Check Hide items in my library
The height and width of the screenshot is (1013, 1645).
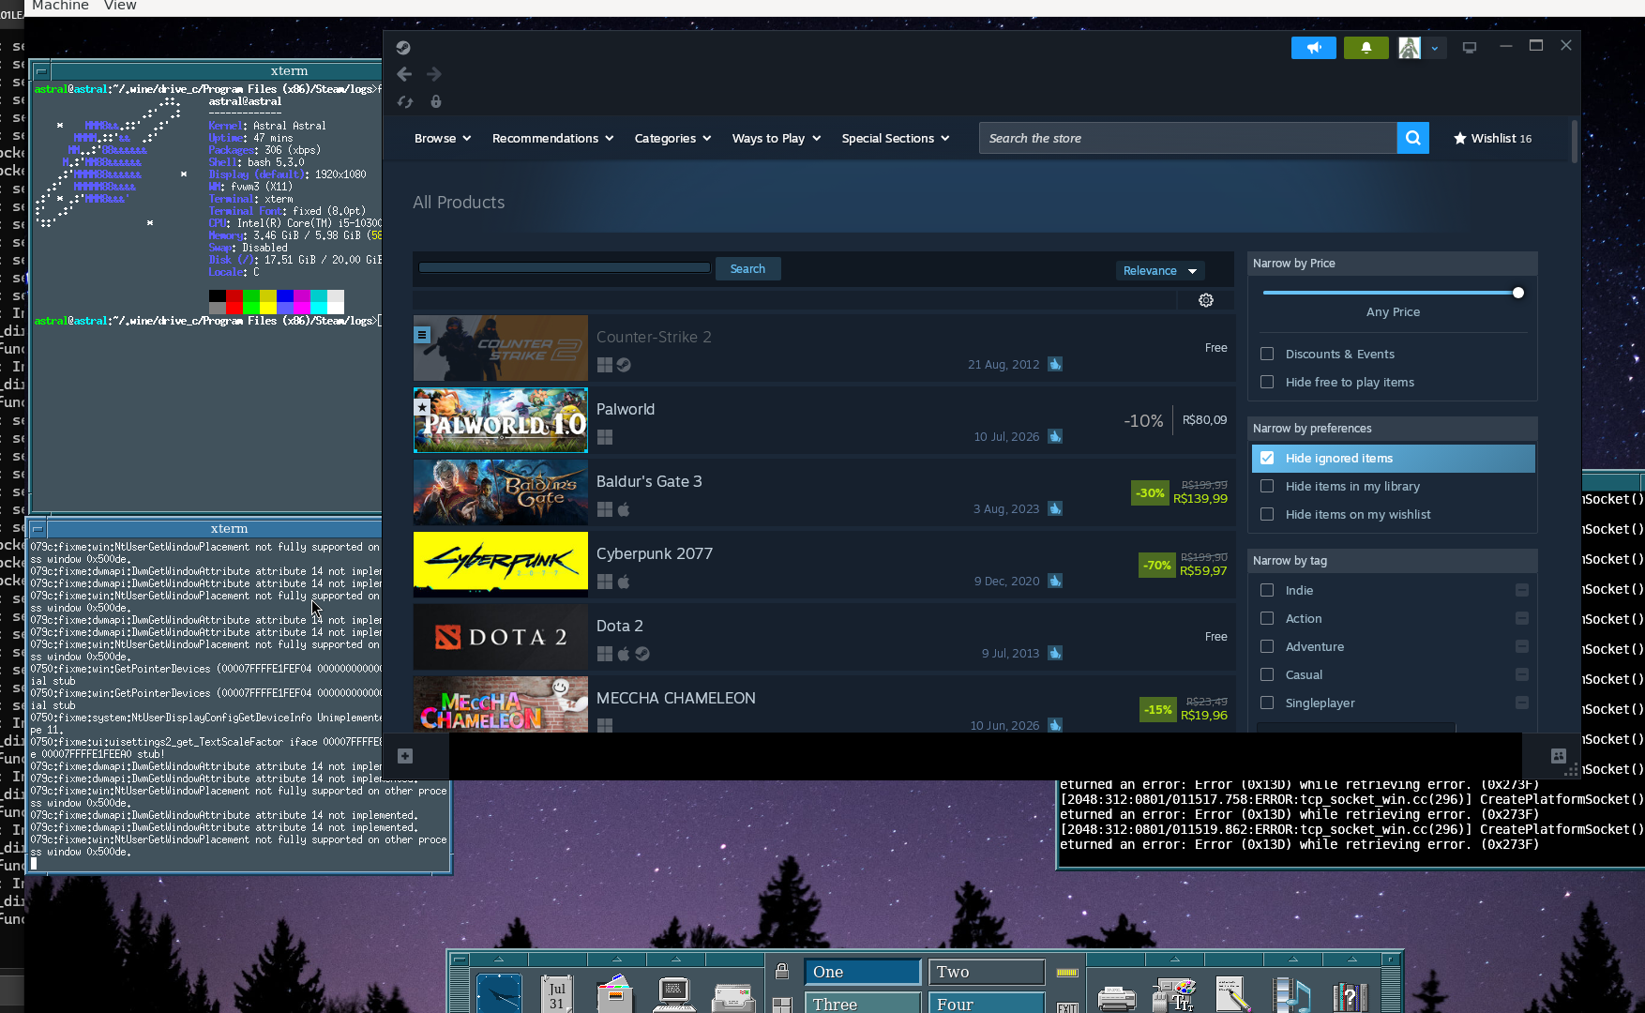1267,486
